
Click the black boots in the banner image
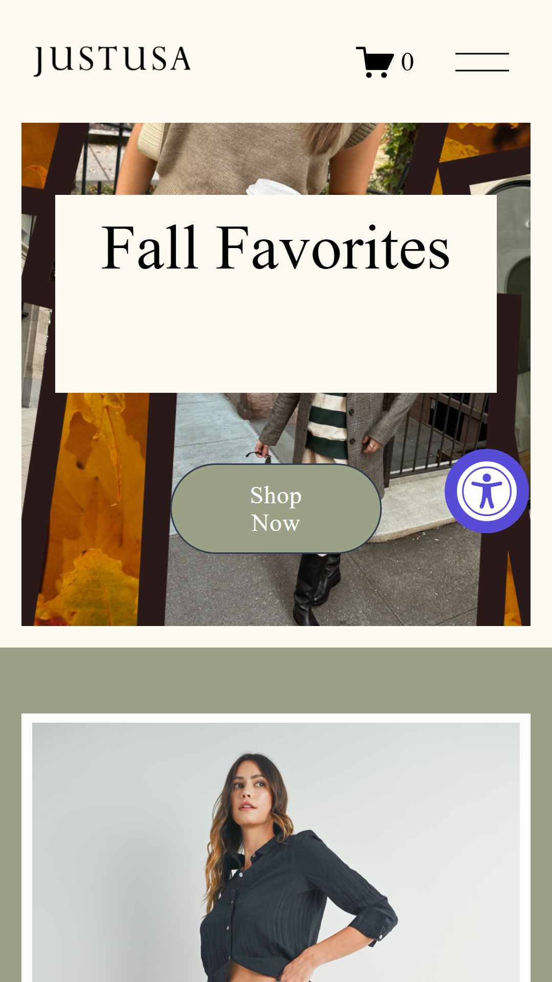click(314, 588)
